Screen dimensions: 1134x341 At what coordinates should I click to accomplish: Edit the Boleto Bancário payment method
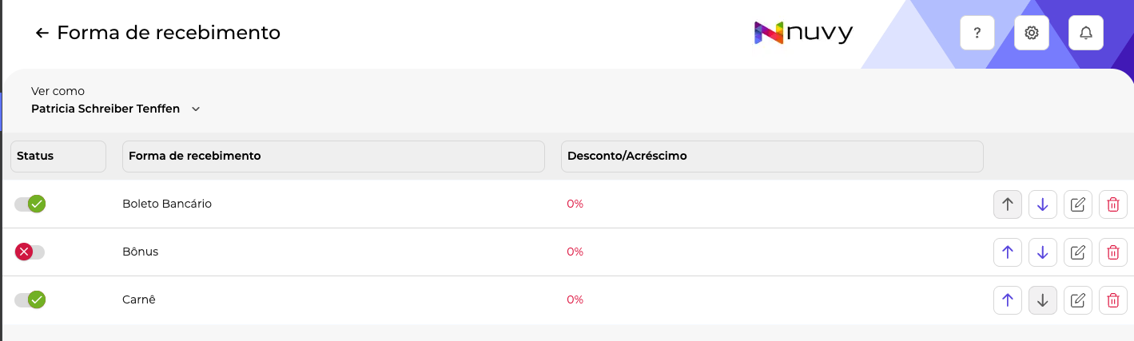click(1077, 204)
